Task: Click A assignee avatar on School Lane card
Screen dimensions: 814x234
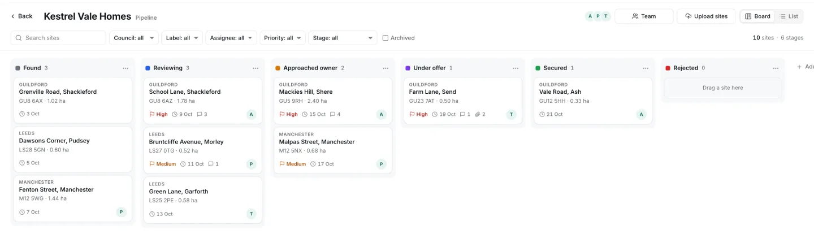Action: 251,114
